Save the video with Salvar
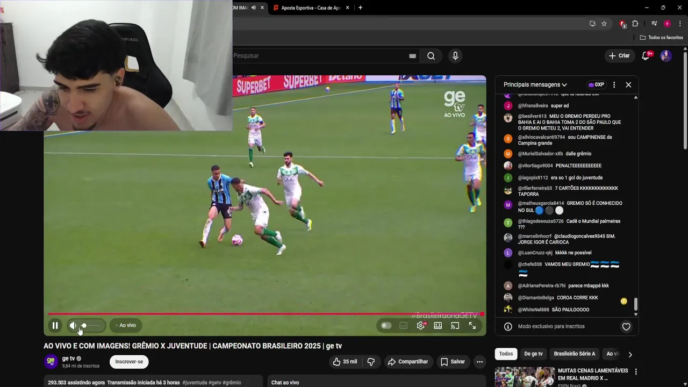This screenshot has height=387, width=688. click(453, 362)
